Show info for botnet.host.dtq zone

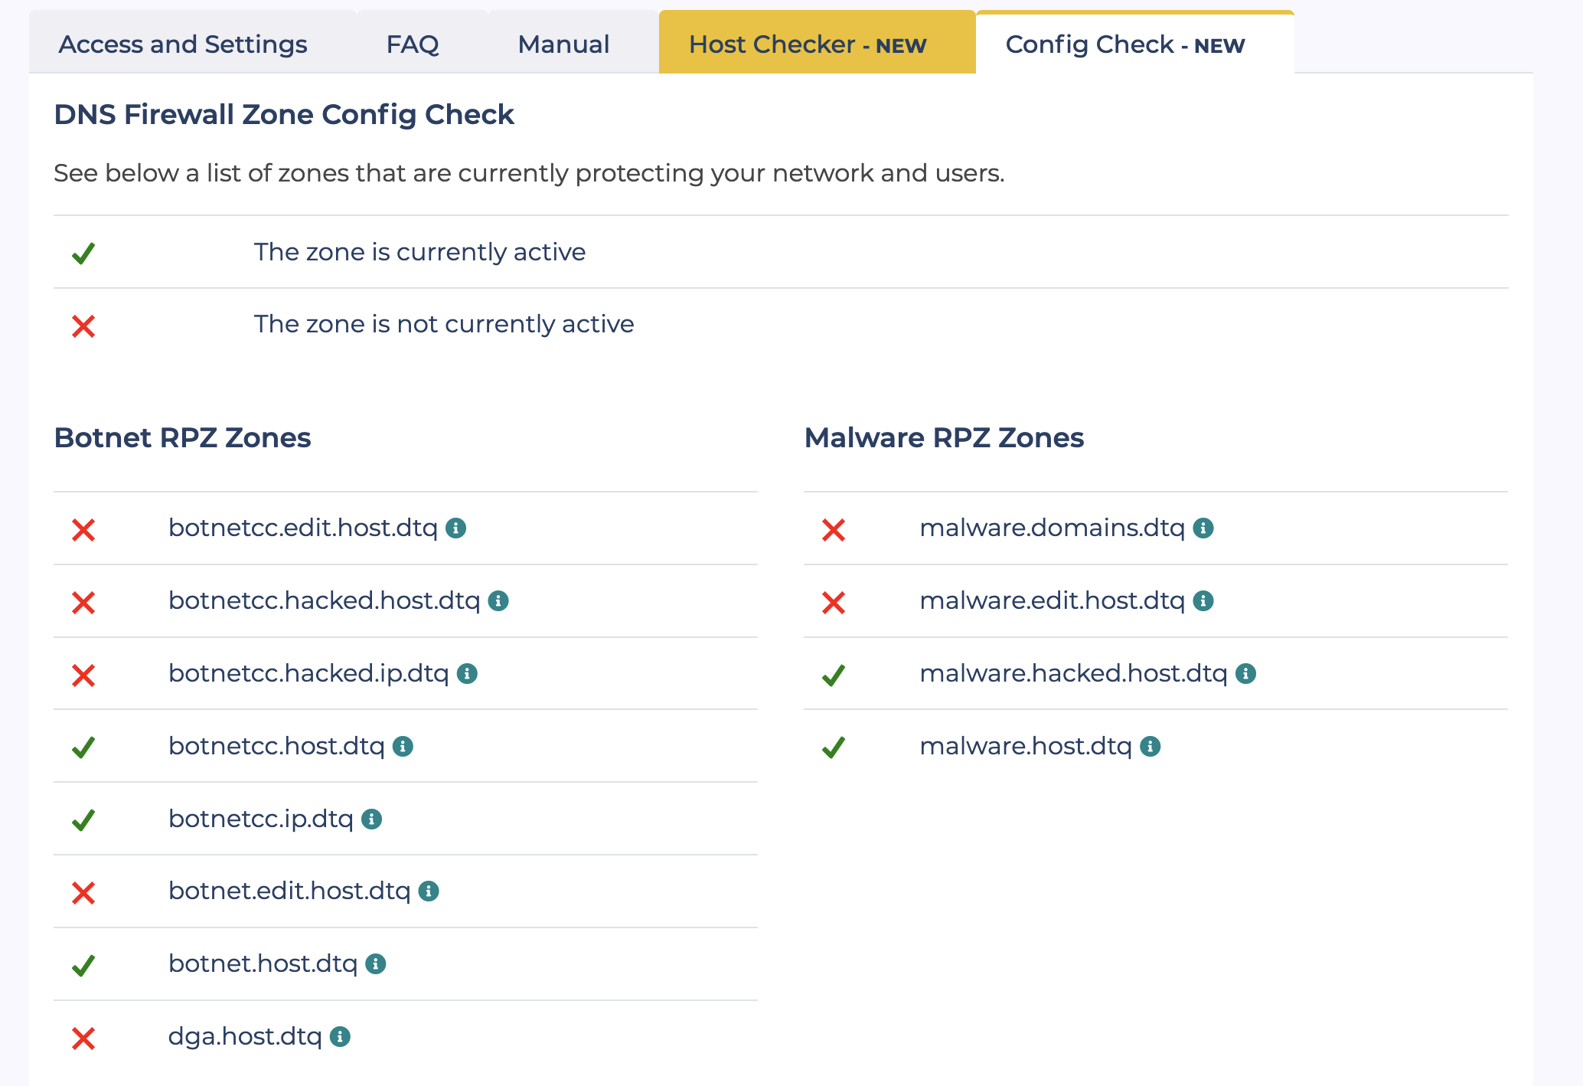pos(375,964)
